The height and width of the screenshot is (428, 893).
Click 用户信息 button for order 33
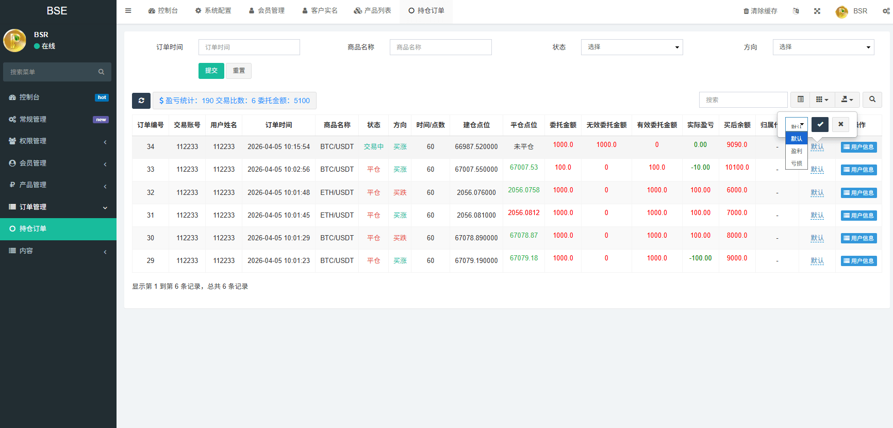[858, 170]
